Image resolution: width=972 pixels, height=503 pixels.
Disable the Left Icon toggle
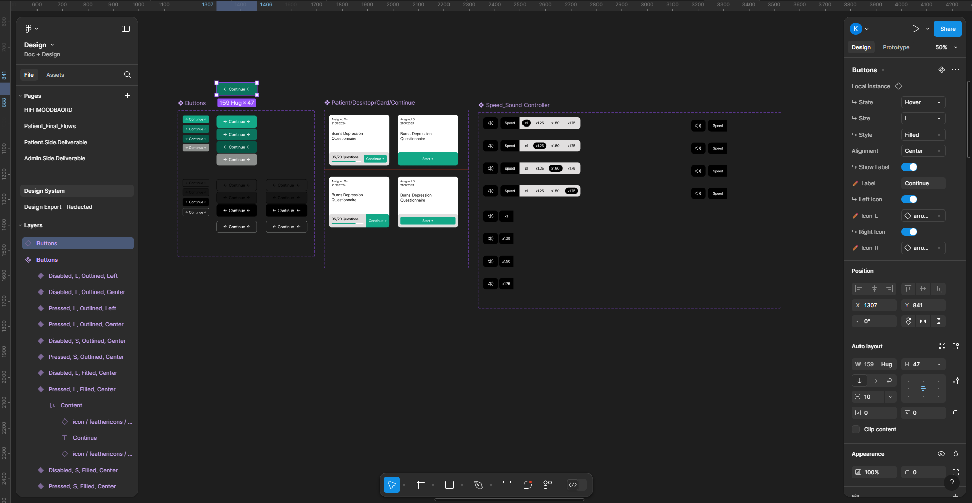(x=910, y=199)
